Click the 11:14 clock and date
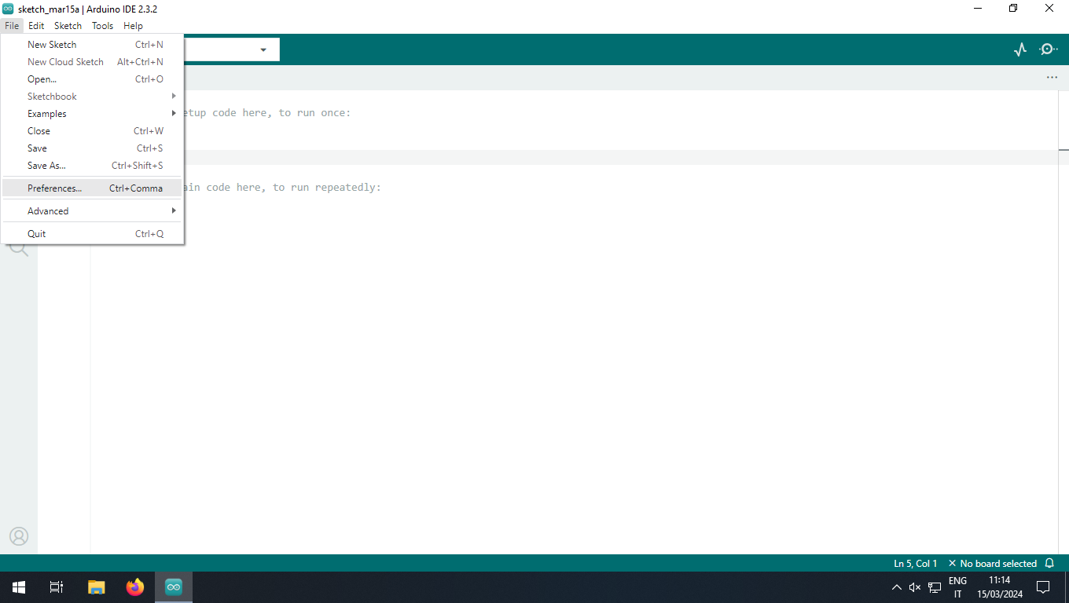 [1000, 587]
